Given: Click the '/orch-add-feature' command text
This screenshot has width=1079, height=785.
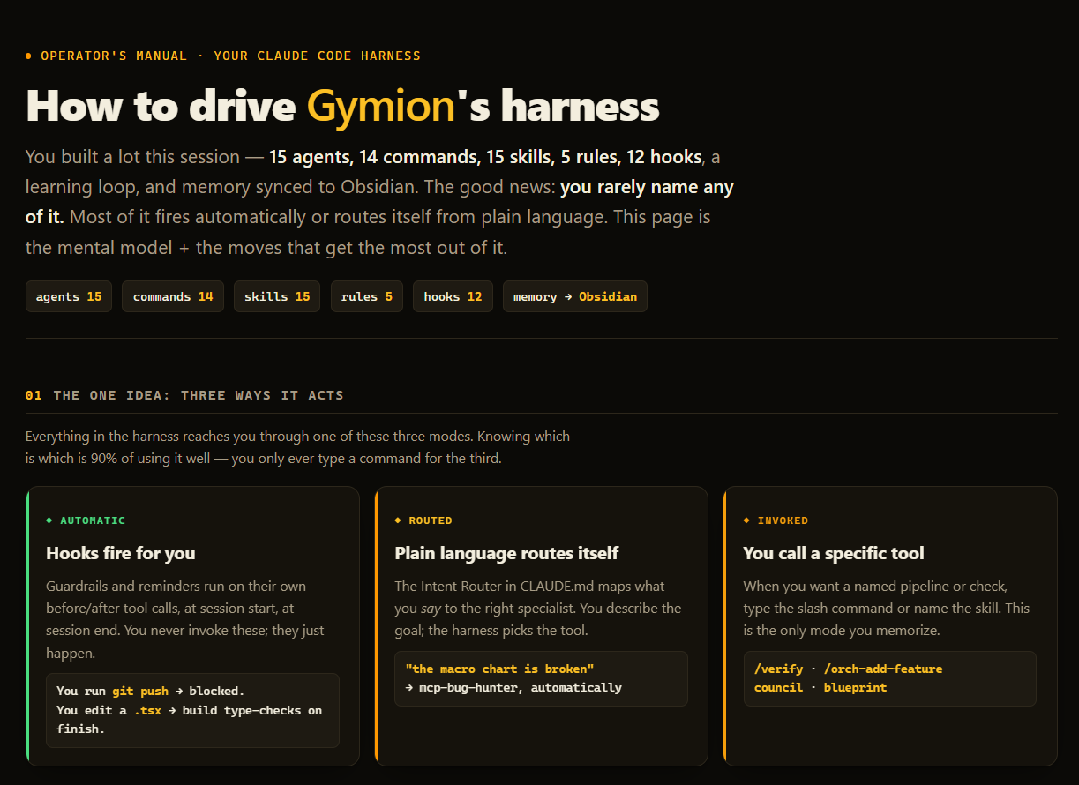Looking at the screenshot, I should (883, 669).
